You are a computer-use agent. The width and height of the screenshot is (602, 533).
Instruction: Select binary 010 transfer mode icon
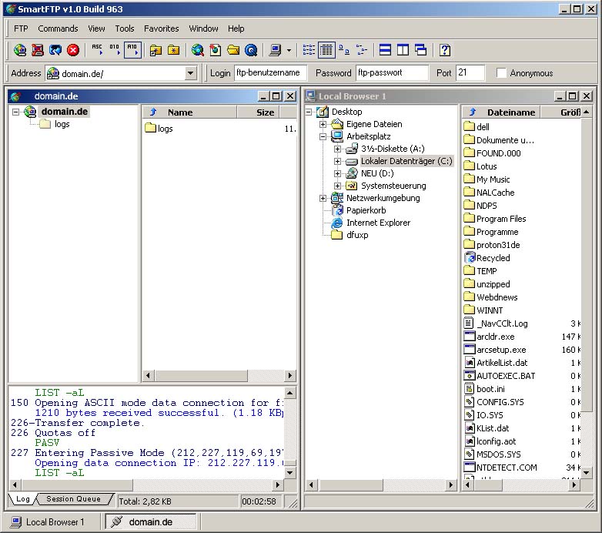(115, 50)
